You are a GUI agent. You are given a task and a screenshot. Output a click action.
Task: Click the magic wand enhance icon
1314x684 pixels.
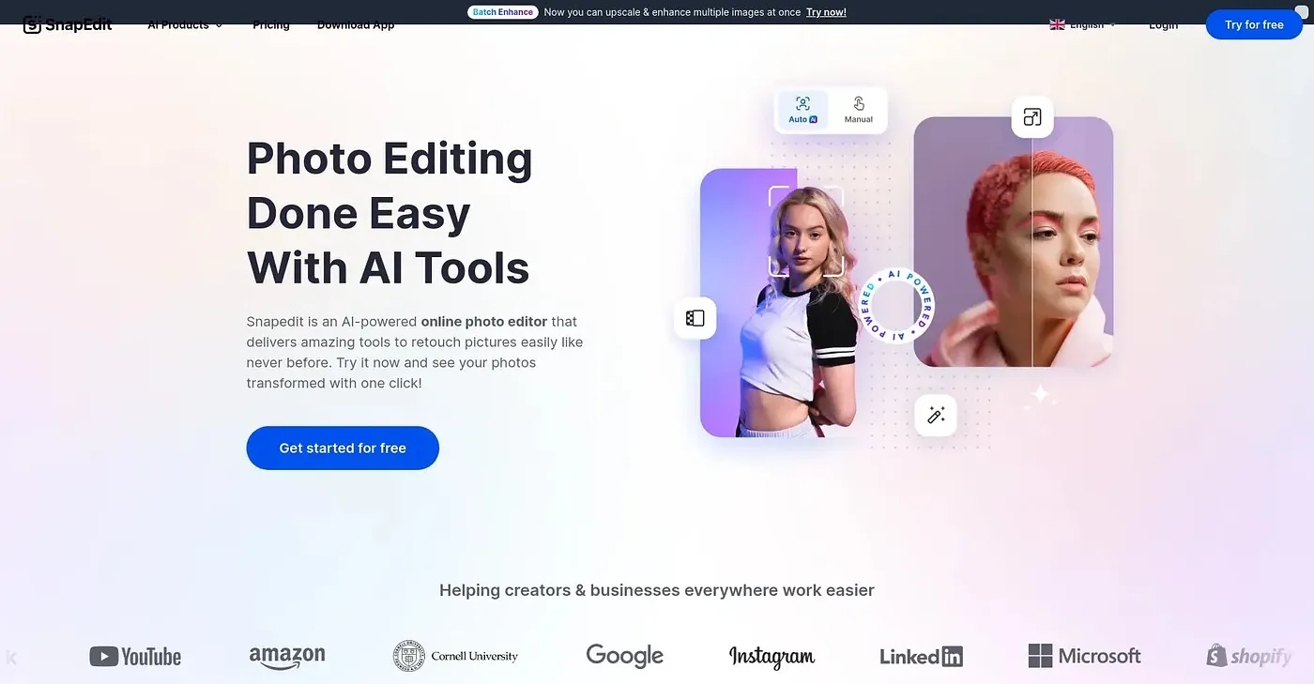936,415
